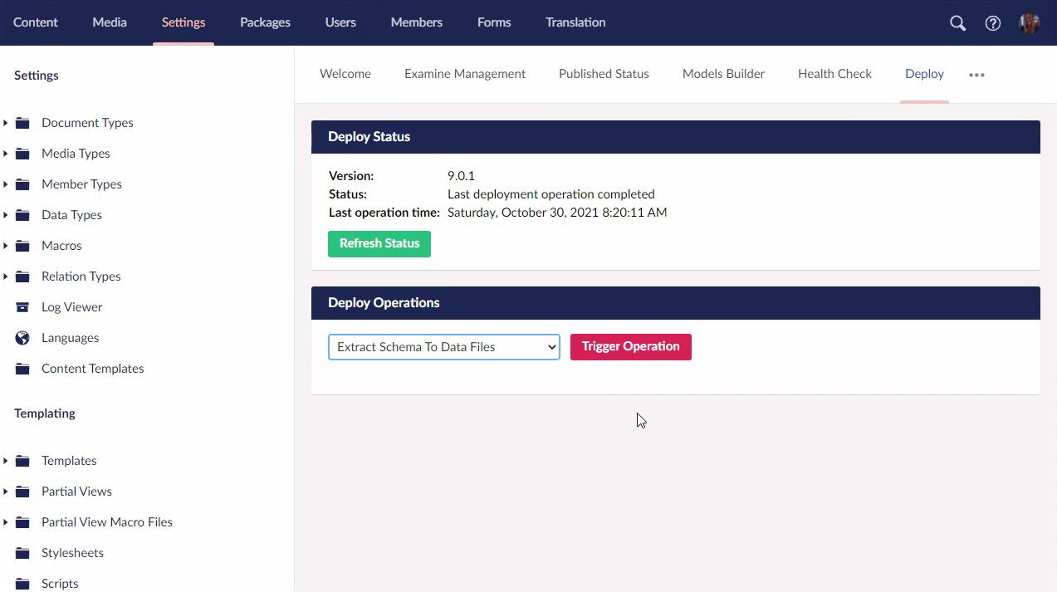Click the Member Types folder icon
This screenshot has height=592, width=1057.
click(x=23, y=184)
